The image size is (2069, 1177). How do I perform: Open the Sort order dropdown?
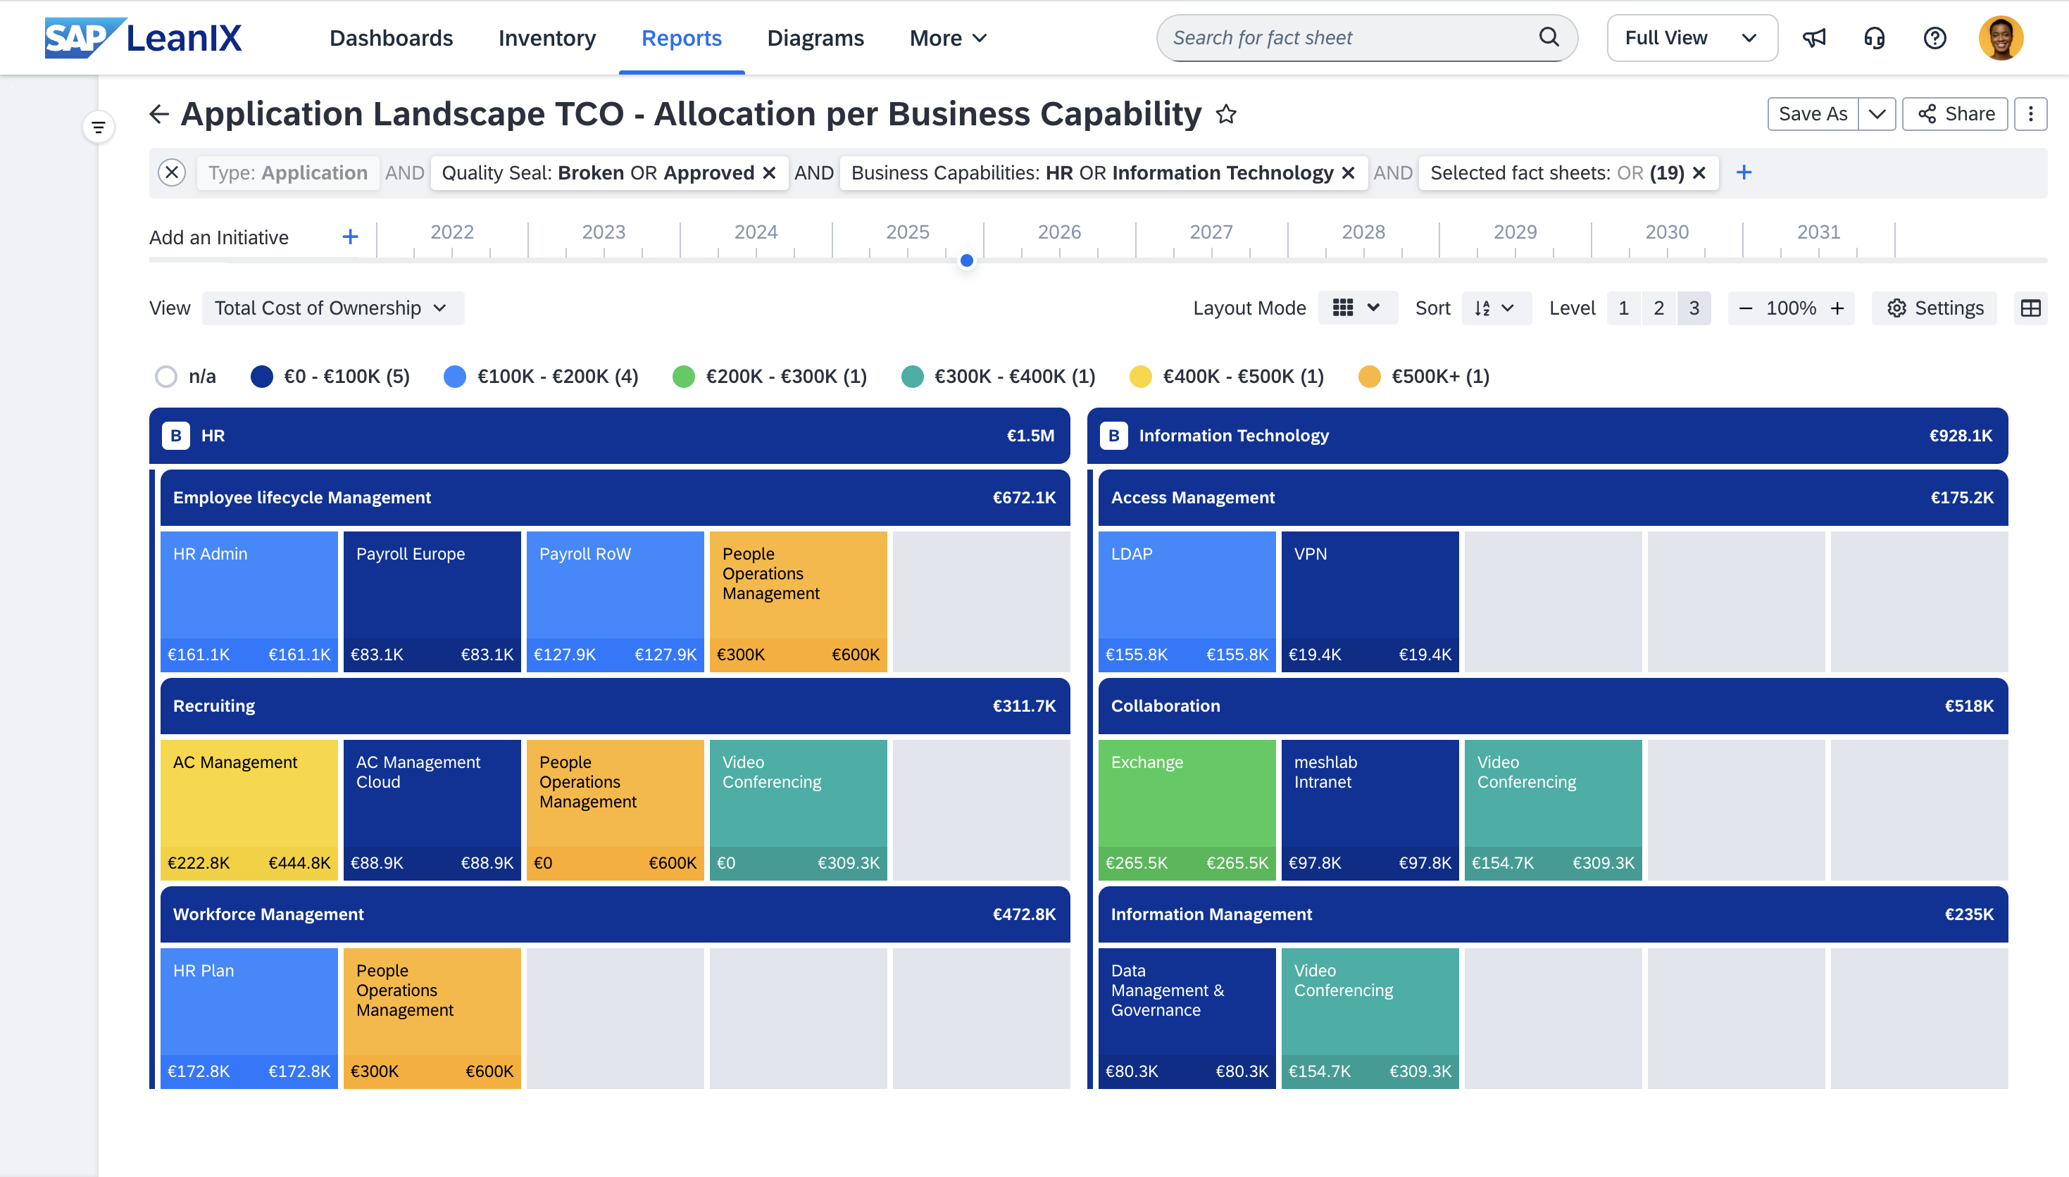(1495, 307)
